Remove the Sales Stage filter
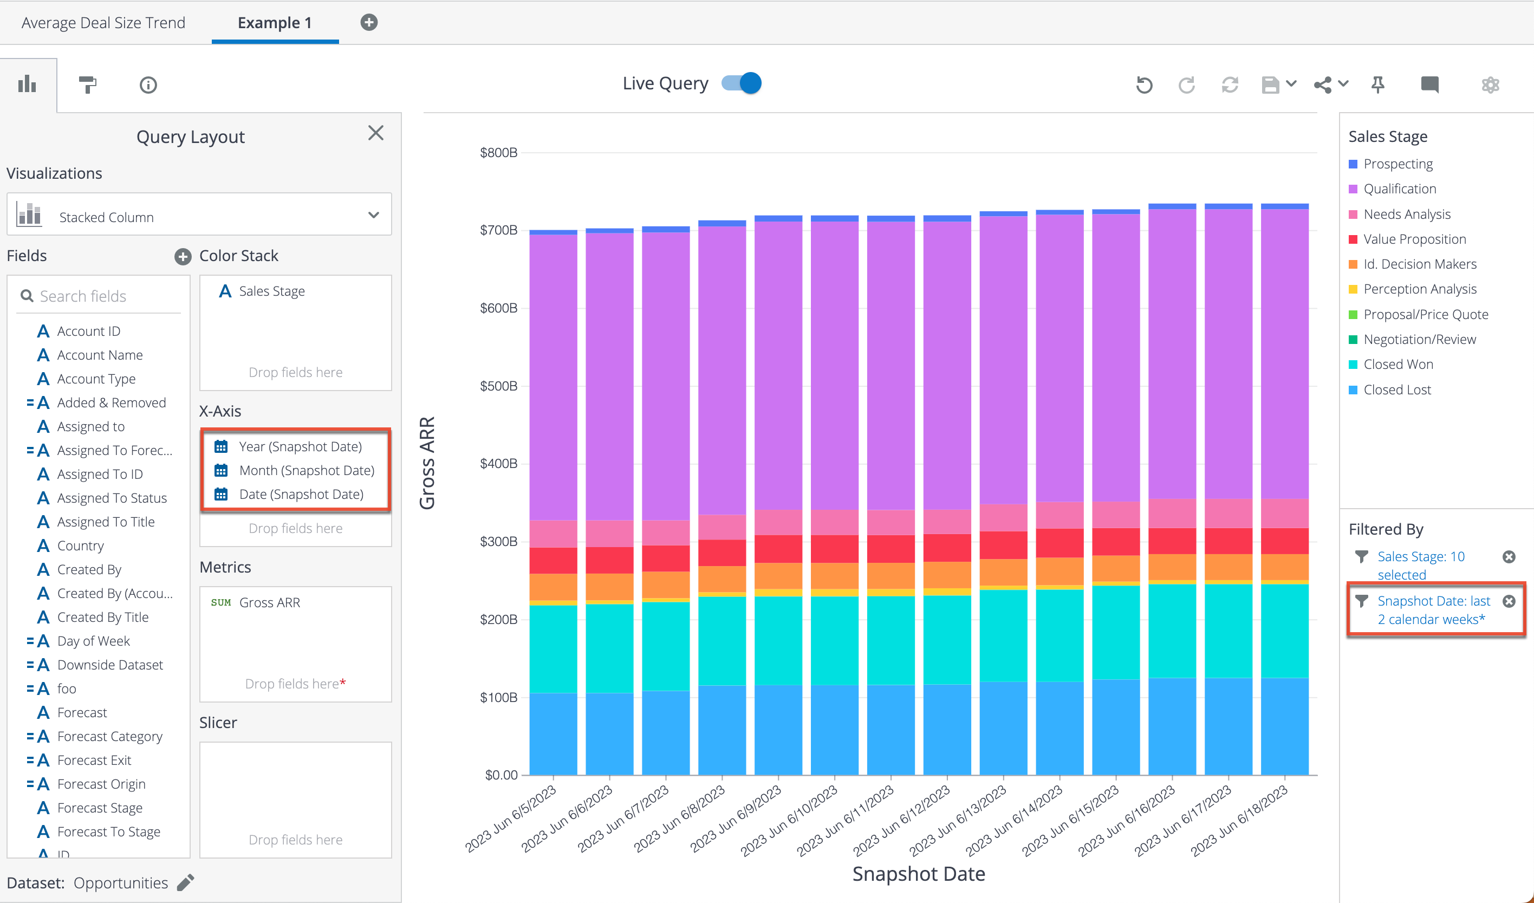This screenshot has width=1534, height=903. (x=1509, y=556)
